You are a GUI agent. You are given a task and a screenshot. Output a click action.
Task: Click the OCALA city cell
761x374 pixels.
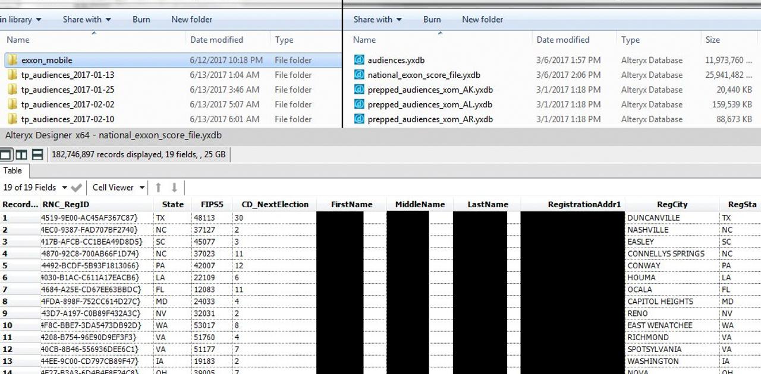(x=672, y=289)
